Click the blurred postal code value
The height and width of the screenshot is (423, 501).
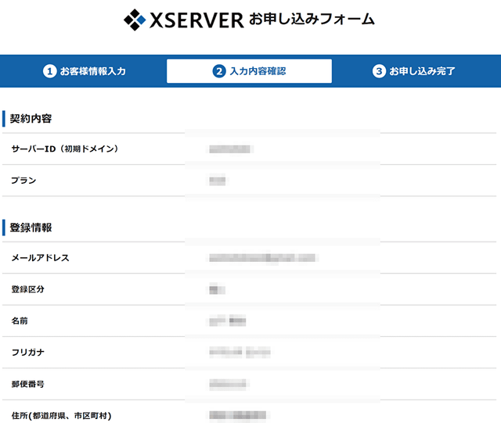click(228, 384)
